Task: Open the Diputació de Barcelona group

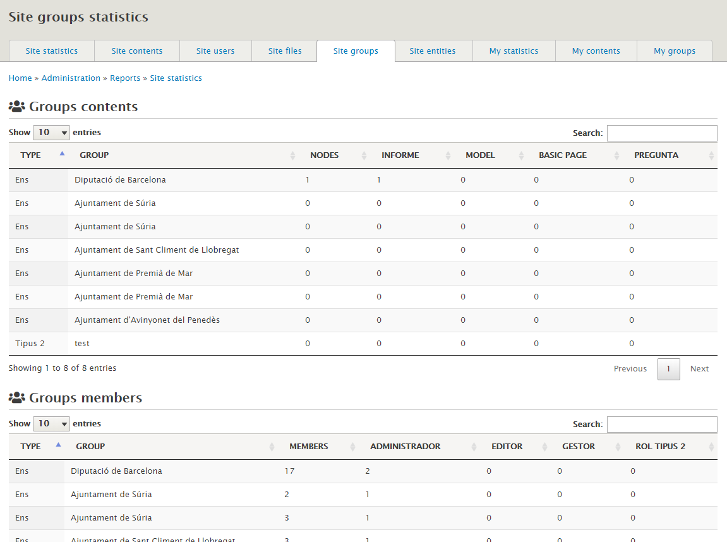Action: tap(120, 179)
